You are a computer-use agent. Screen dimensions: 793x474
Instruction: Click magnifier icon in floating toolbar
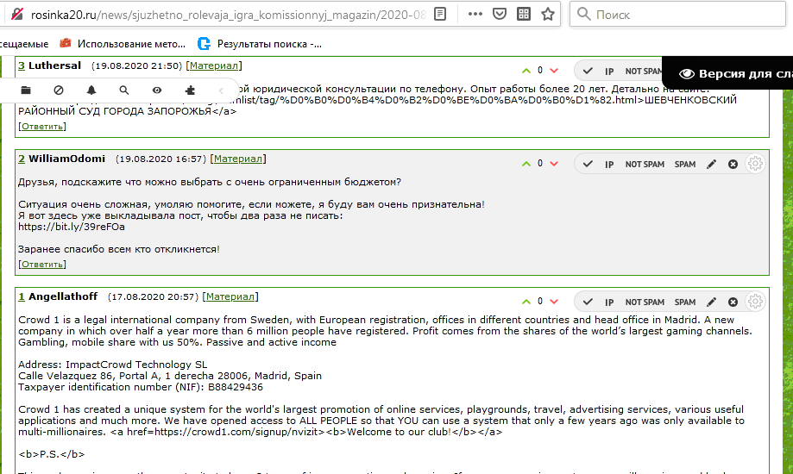(x=124, y=90)
